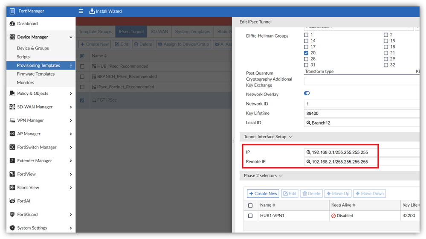Open System Settings gear in sidebar

tap(12, 228)
